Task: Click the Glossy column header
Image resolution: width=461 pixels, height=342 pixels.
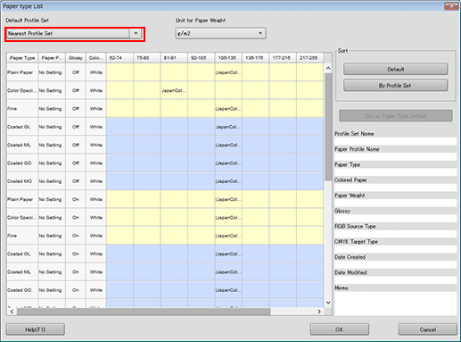Action: 76,58
